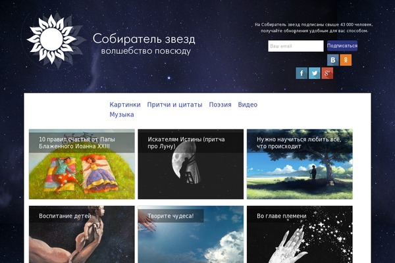The height and width of the screenshot is (263, 395).
Task: Open the Картинки menu item
Action: (x=125, y=105)
